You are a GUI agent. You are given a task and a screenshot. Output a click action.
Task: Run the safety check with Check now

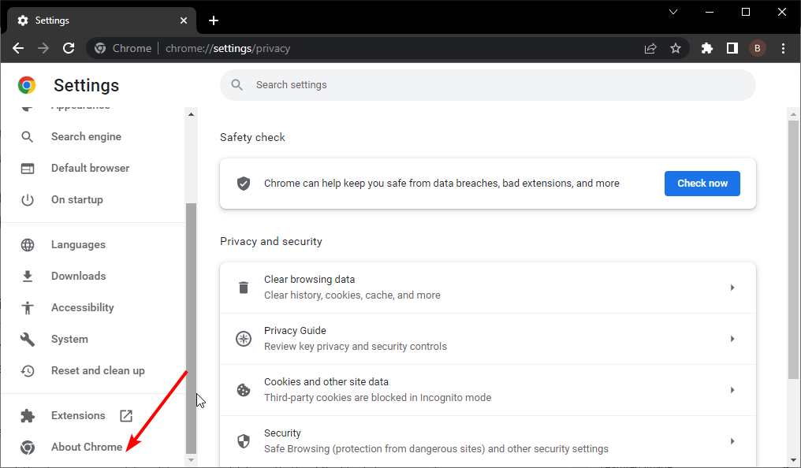tap(702, 184)
